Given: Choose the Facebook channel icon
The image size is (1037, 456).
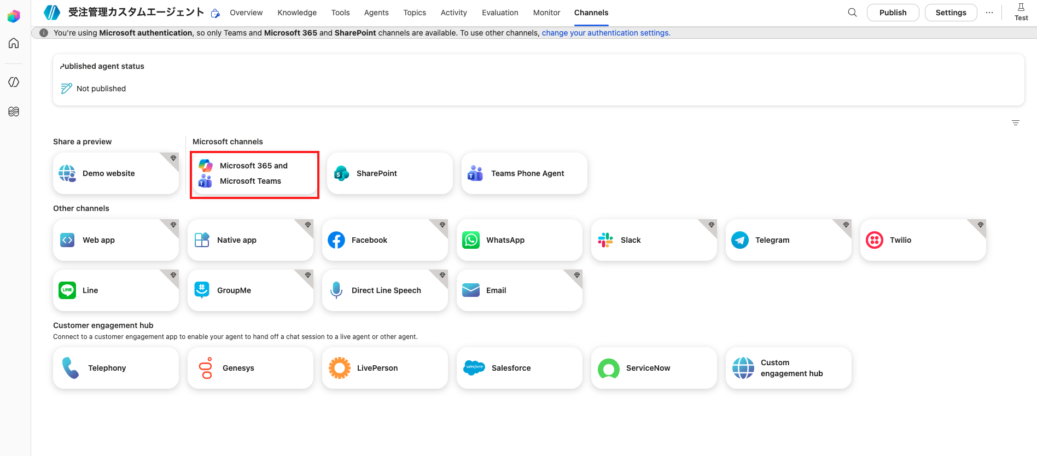Looking at the screenshot, I should (x=336, y=240).
